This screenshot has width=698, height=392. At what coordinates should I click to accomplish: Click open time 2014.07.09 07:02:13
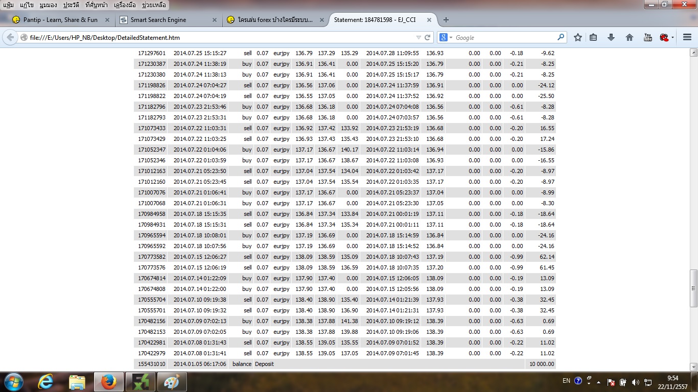[x=200, y=321]
